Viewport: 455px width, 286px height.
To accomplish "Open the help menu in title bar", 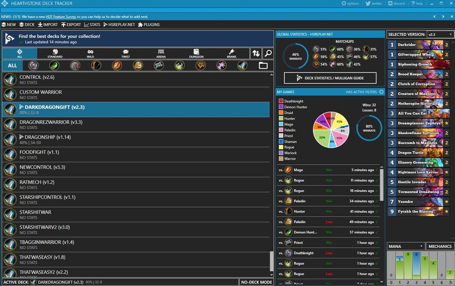I will (417, 4).
